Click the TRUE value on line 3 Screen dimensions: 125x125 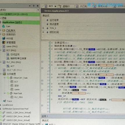(92, 49)
